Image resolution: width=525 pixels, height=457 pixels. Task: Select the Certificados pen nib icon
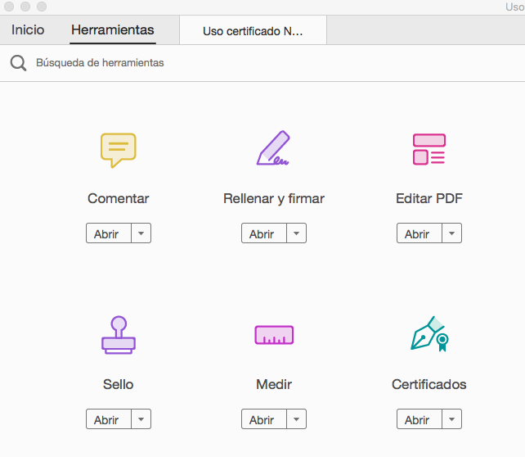coord(429,334)
